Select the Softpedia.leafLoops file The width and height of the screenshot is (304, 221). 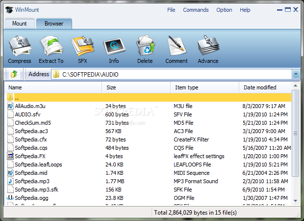38,165
